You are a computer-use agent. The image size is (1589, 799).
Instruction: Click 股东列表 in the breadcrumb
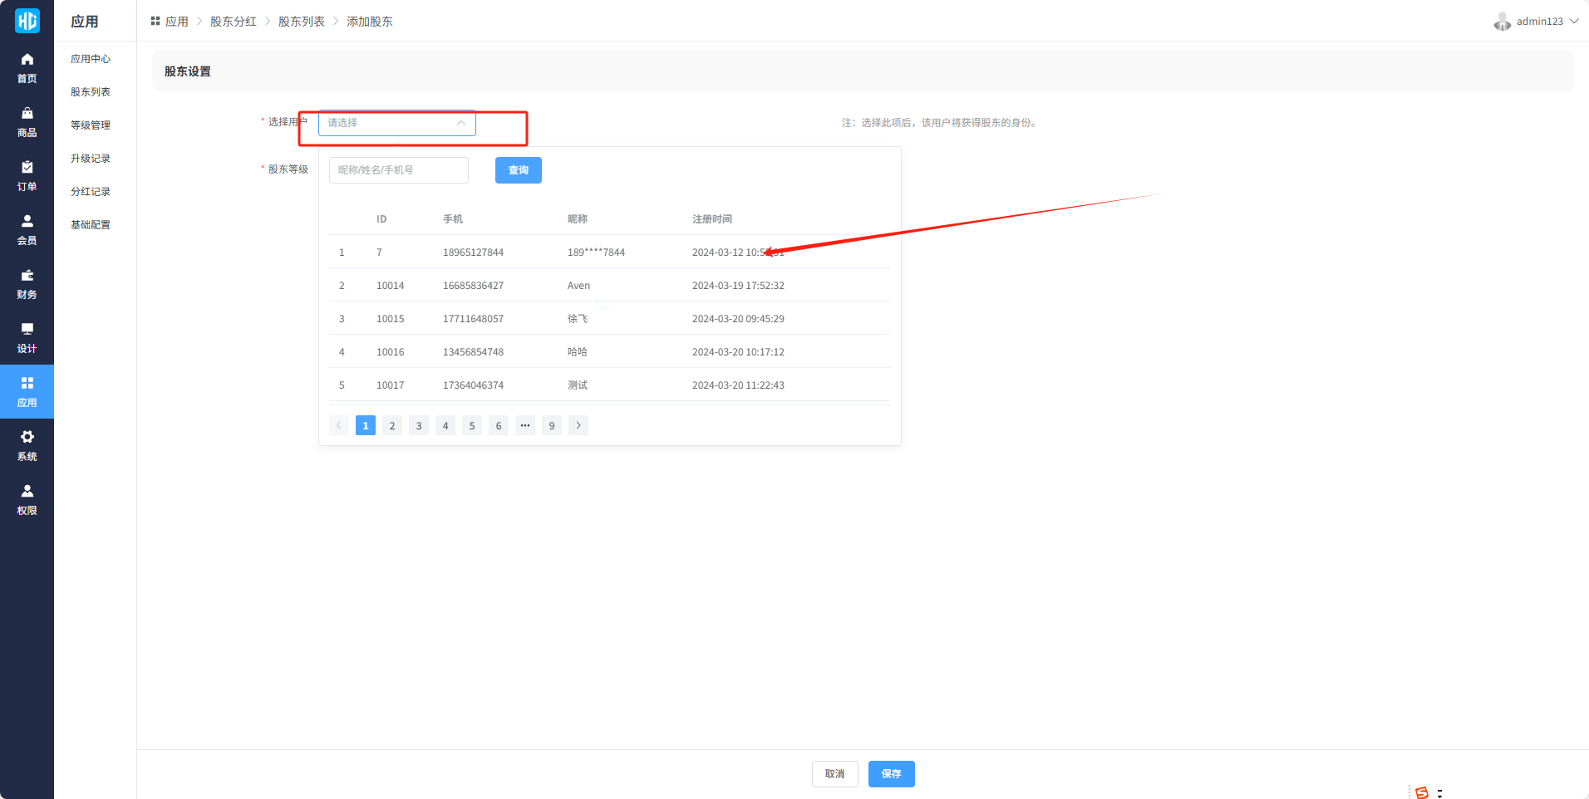click(301, 22)
